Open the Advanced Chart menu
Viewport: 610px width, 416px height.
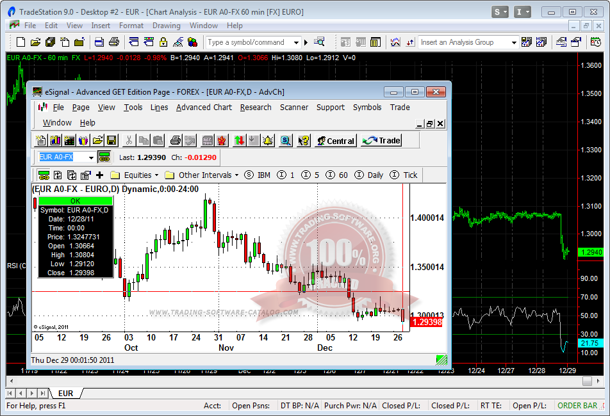point(204,108)
